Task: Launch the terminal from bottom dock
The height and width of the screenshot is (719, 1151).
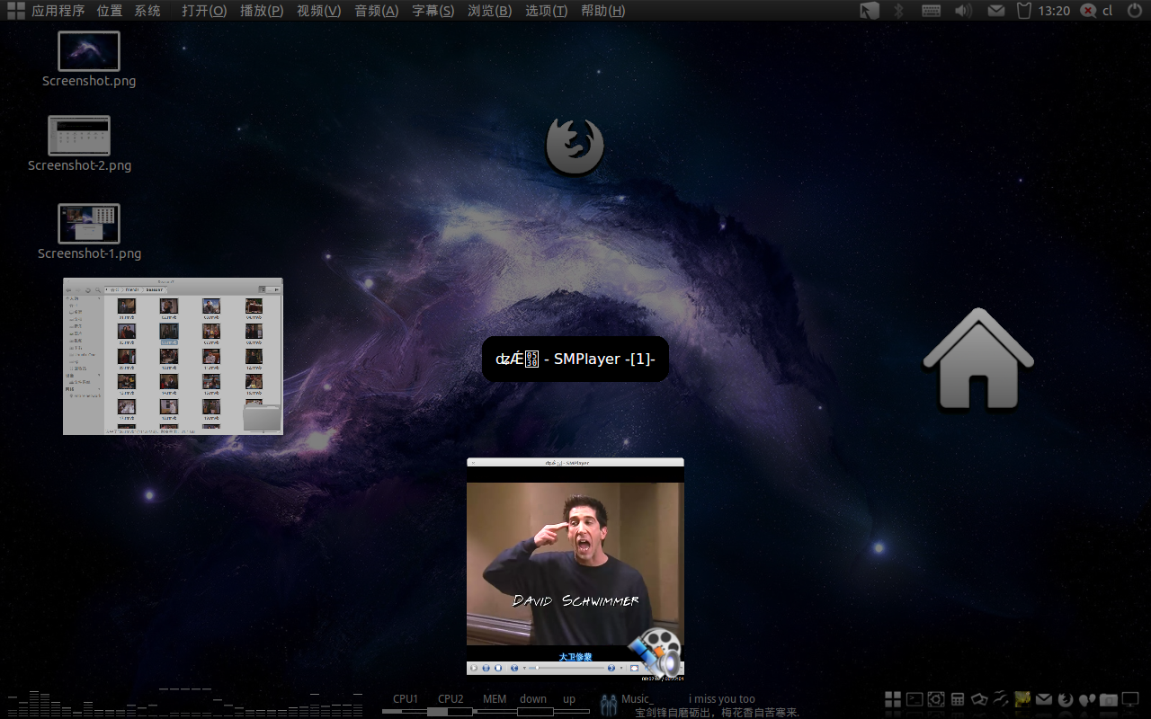Action: coord(915,699)
